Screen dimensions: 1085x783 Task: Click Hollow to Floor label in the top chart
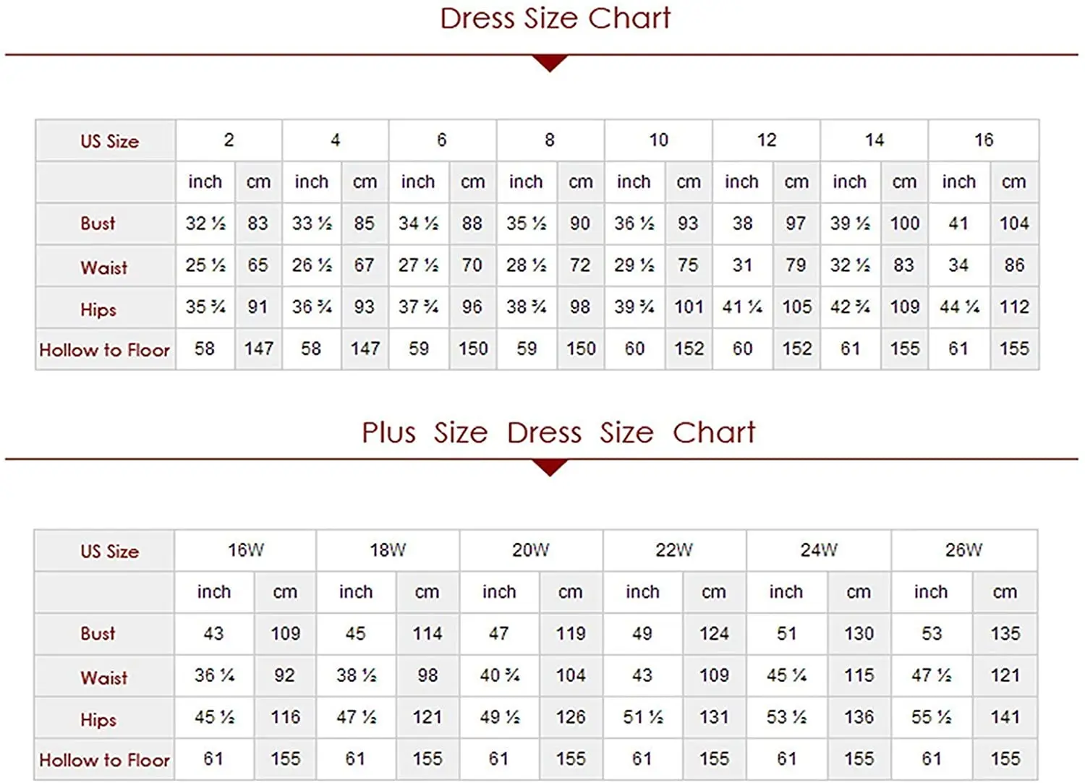(x=105, y=351)
